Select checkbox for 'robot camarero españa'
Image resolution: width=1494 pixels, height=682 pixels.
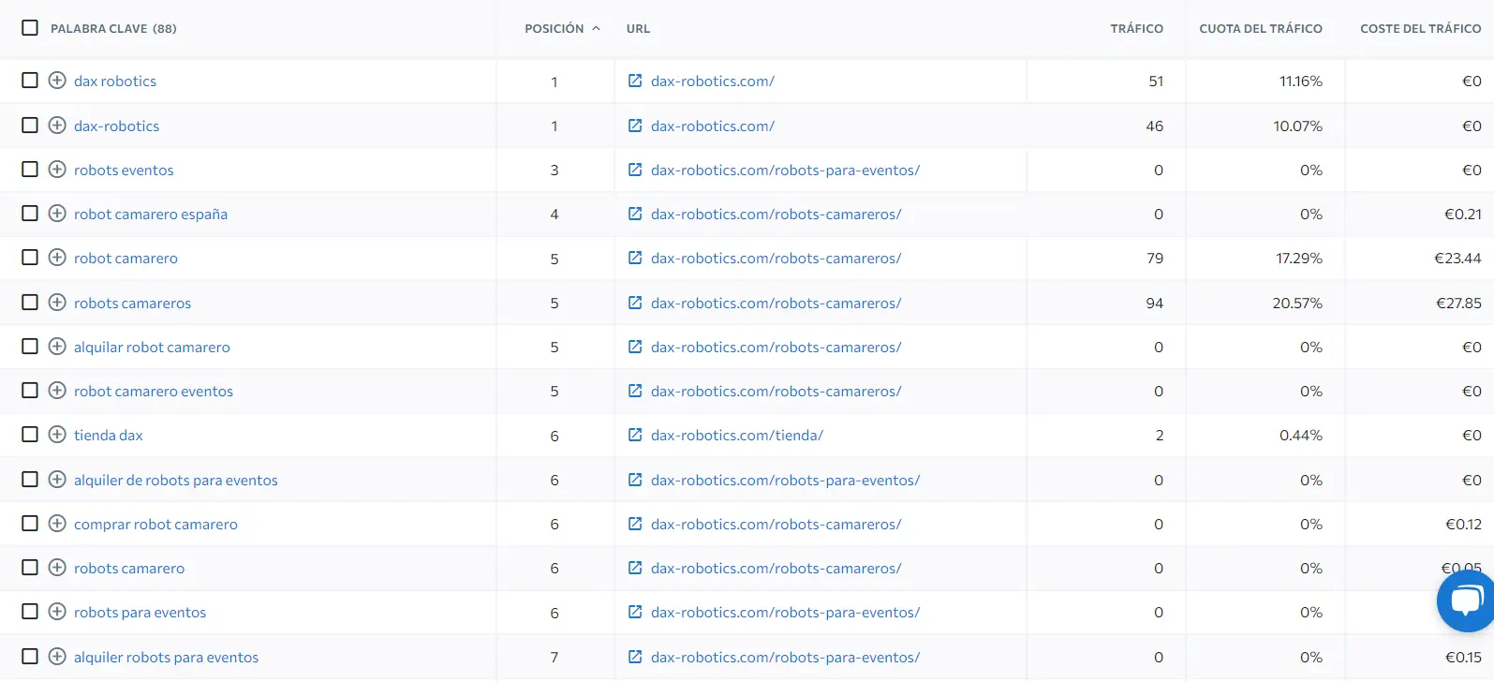tap(30, 214)
